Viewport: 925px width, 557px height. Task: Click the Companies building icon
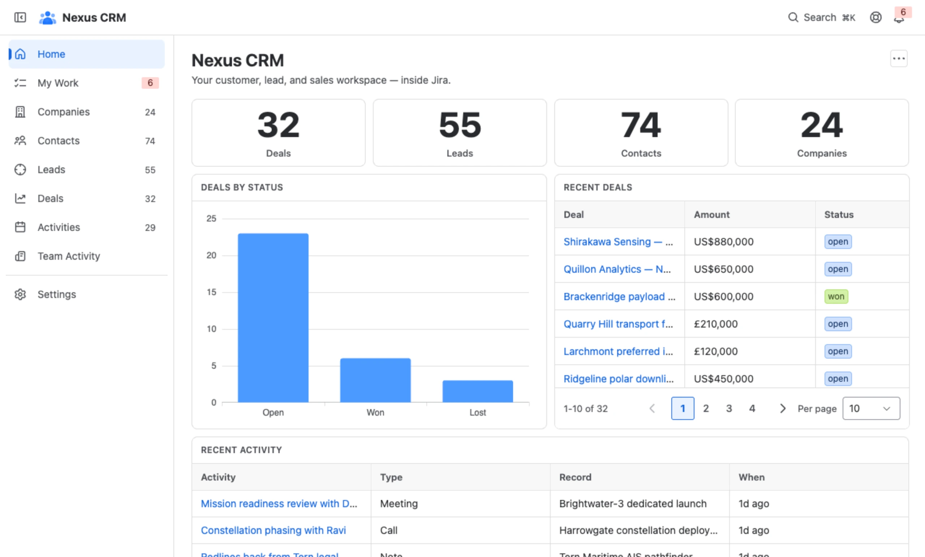[x=20, y=112]
